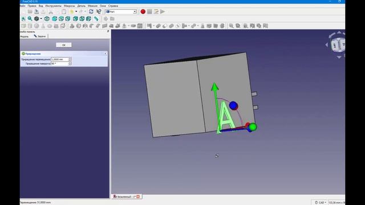Image resolution: width=365 pixels, height=205 pixels.
Task: Toggle all measurements icon
Action: pyautogui.click(x=252, y=26)
